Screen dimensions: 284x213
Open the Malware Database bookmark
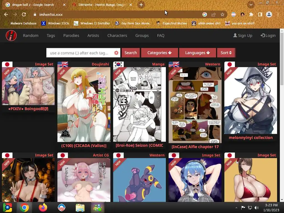[x=23, y=23]
